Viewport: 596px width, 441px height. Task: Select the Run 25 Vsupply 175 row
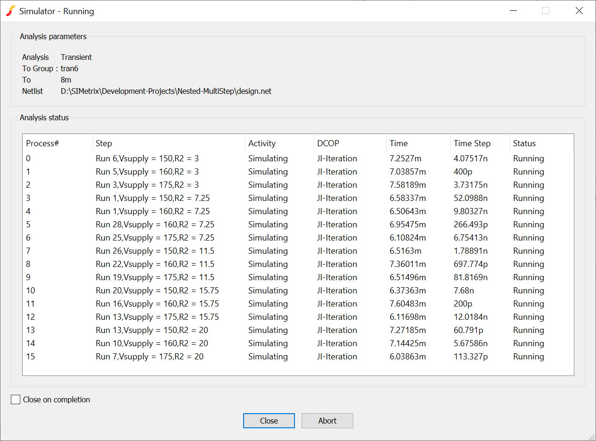click(x=155, y=238)
